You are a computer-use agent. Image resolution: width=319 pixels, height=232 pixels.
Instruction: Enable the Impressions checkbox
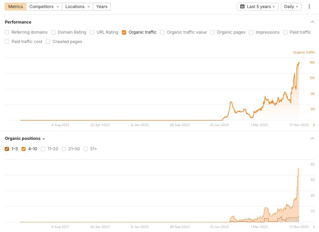(251, 32)
